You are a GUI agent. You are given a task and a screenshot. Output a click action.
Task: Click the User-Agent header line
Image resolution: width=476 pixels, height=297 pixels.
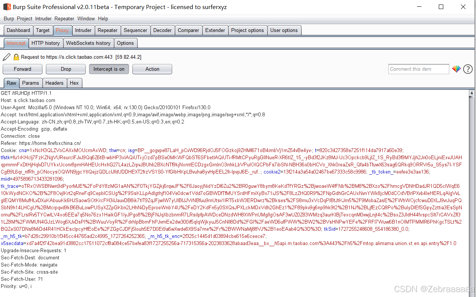(106, 107)
